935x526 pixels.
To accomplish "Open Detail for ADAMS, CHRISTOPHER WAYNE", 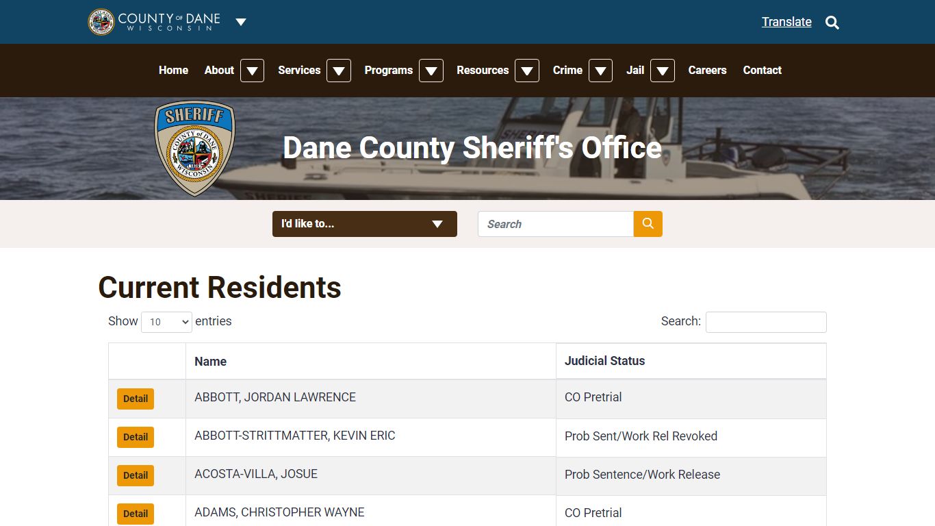I will [x=136, y=514].
